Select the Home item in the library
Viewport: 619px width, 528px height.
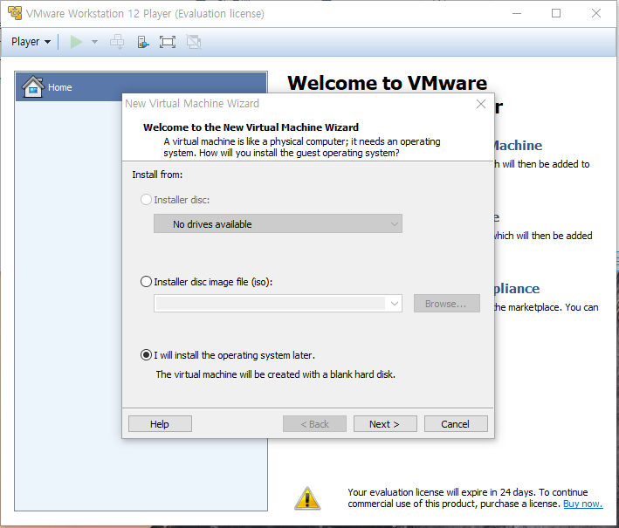coord(141,86)
